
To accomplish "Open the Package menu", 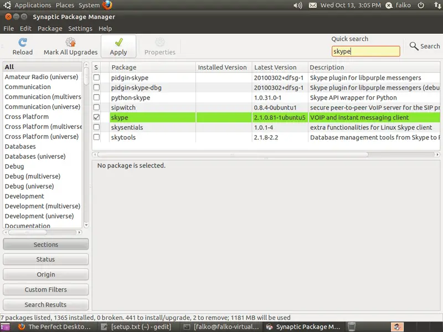I will (x=50, y=28).
